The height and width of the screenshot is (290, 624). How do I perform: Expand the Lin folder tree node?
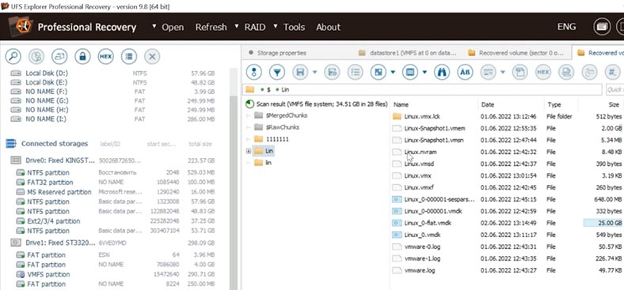[249, 151]
